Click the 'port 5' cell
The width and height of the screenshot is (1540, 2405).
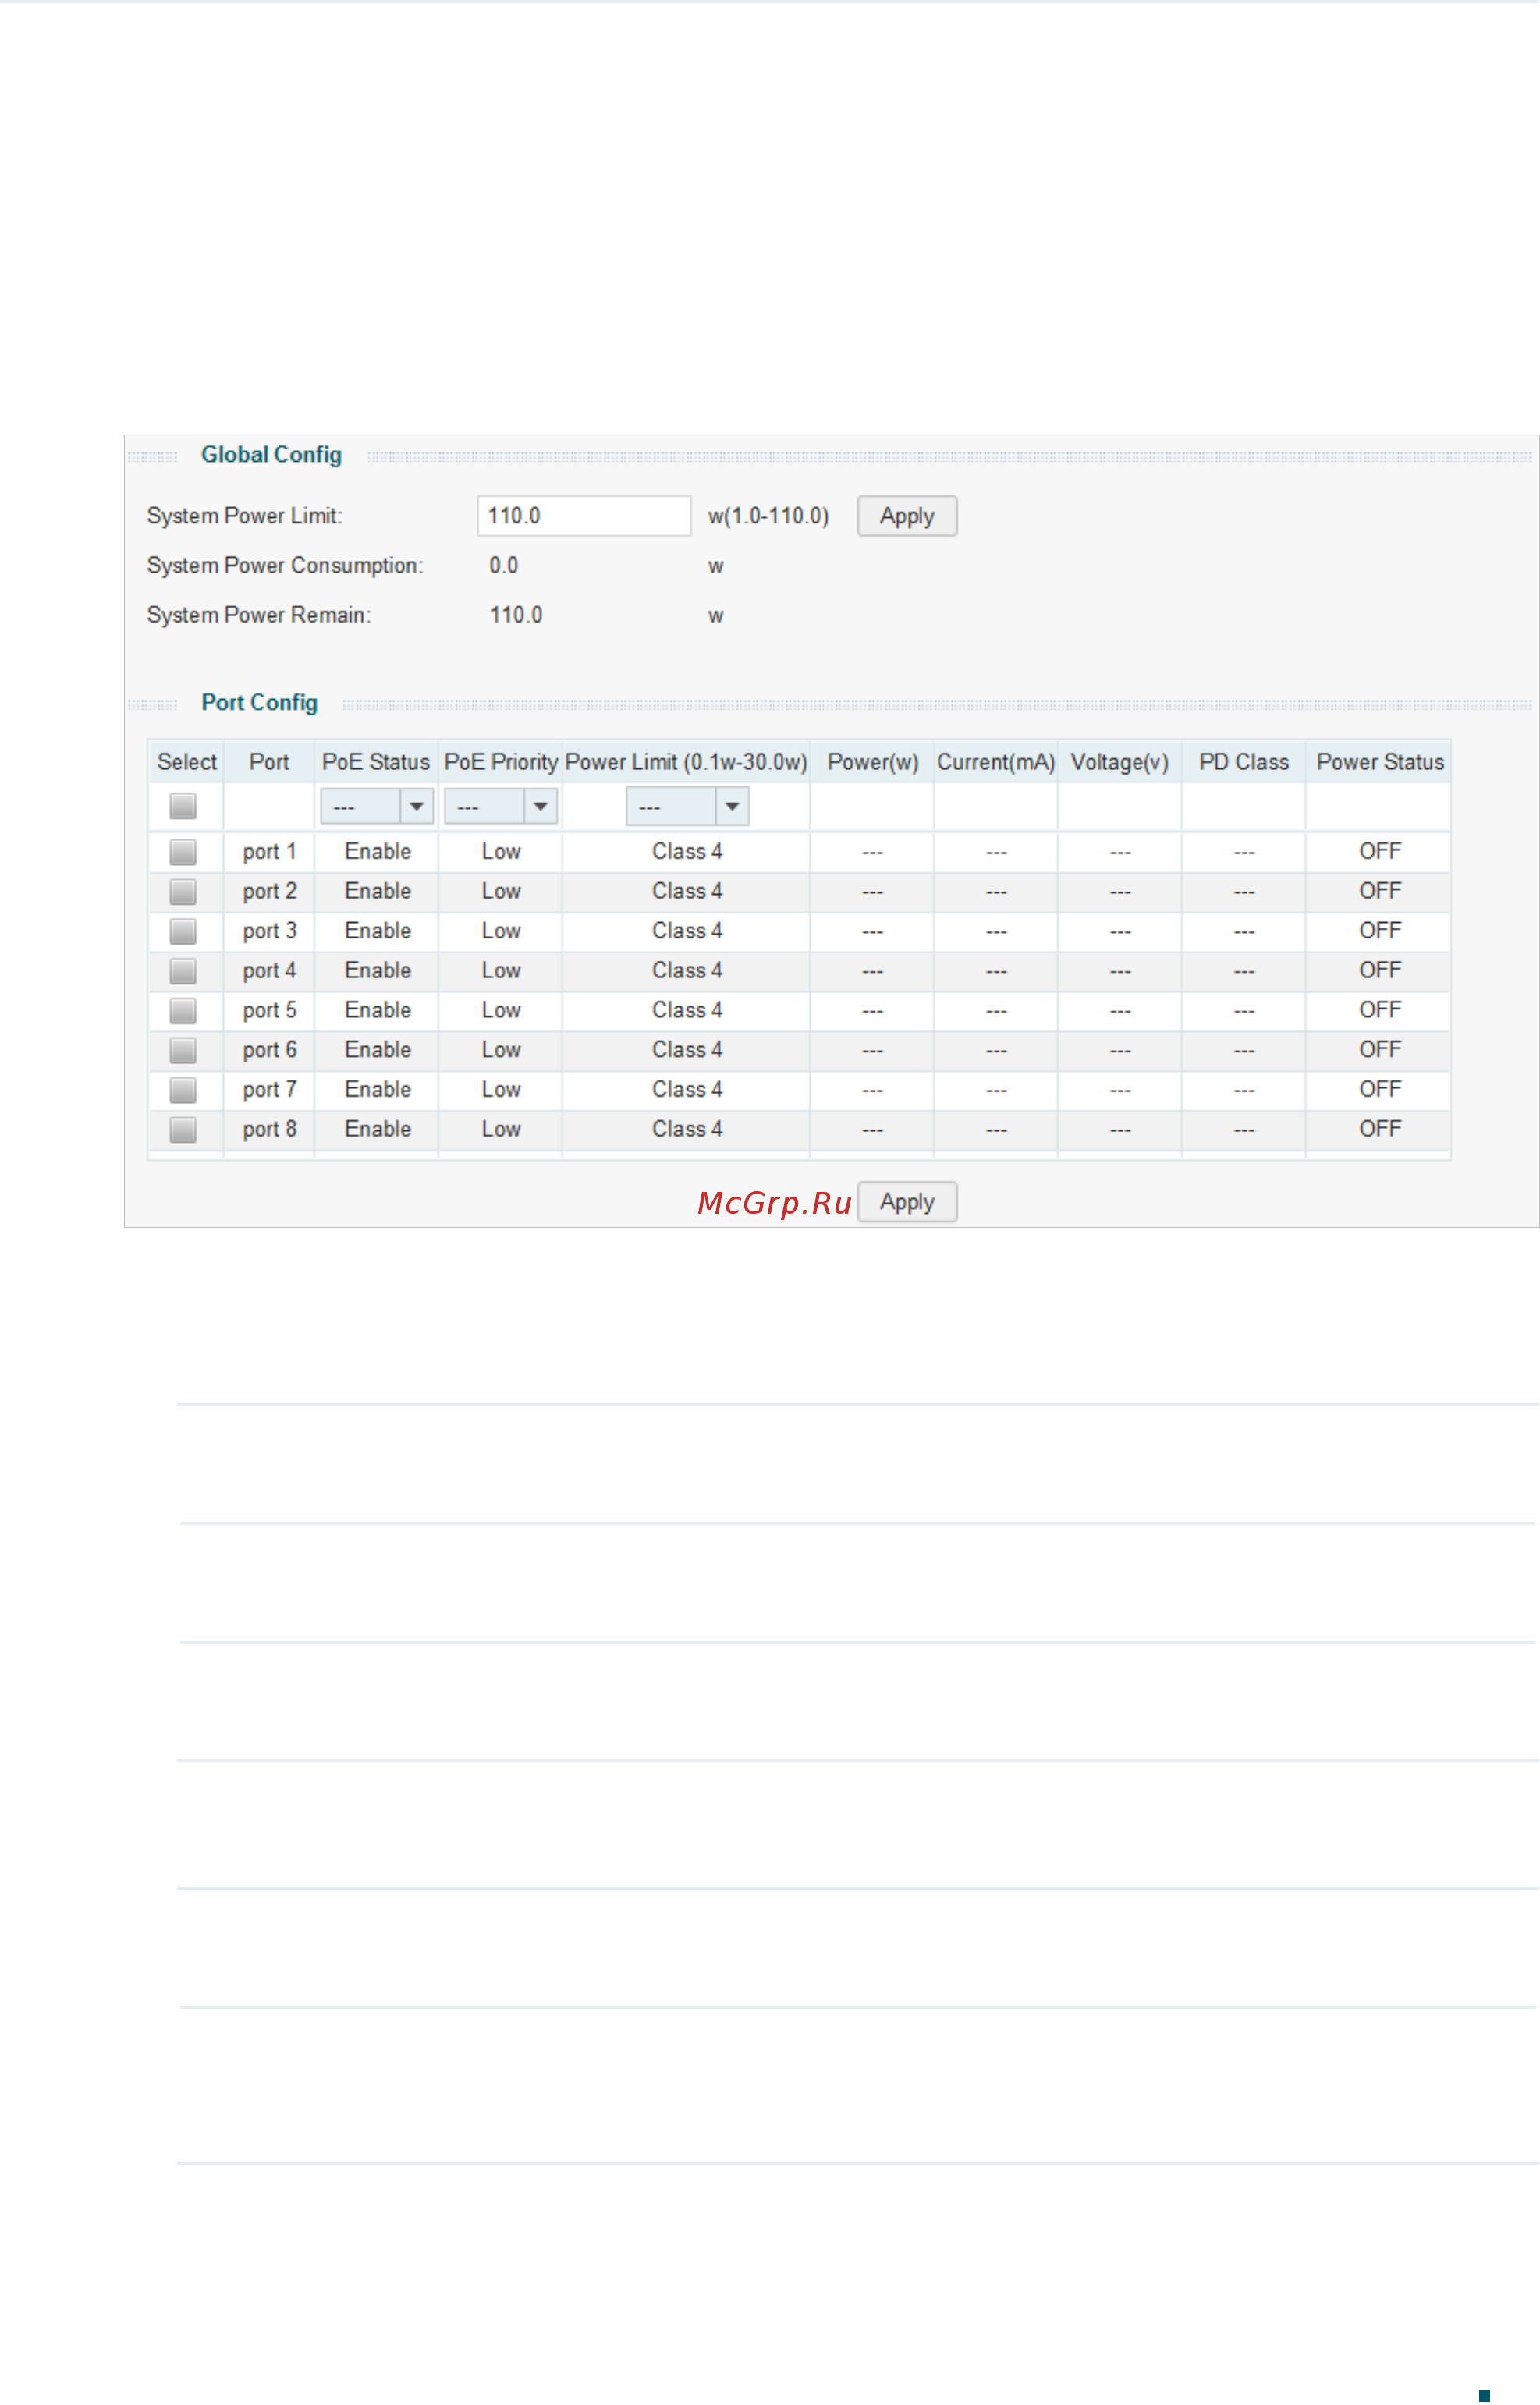(269, 1010)
